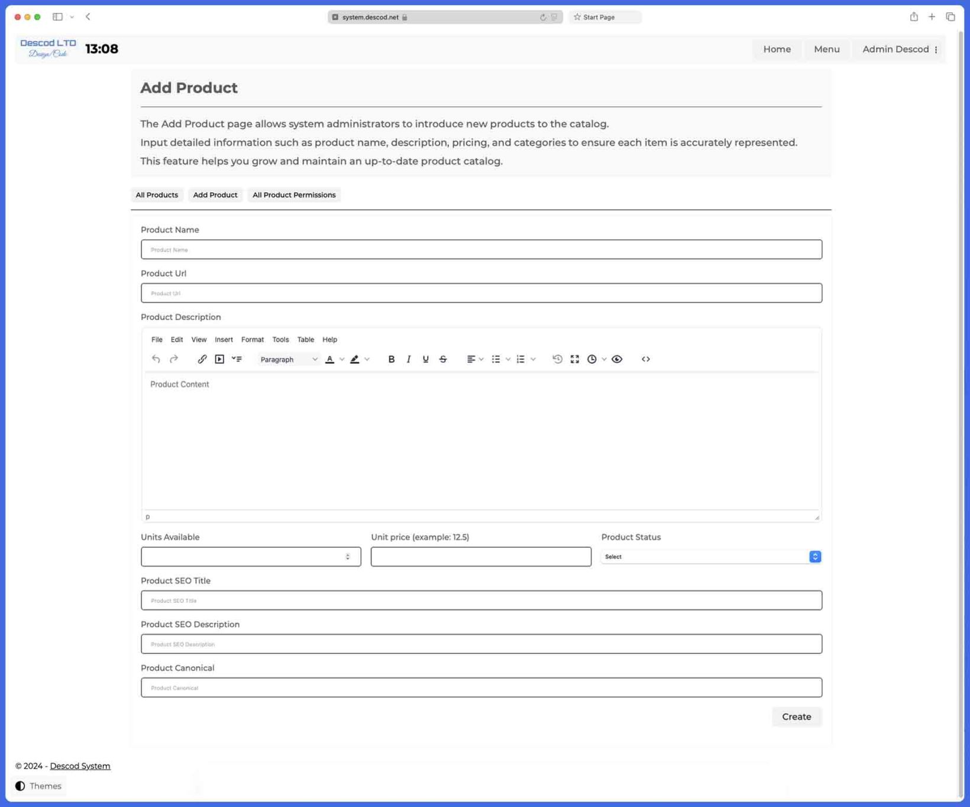Toggle bold formatting
The width and height of the screenshot is (970, 807).
(x=391, y=359)
